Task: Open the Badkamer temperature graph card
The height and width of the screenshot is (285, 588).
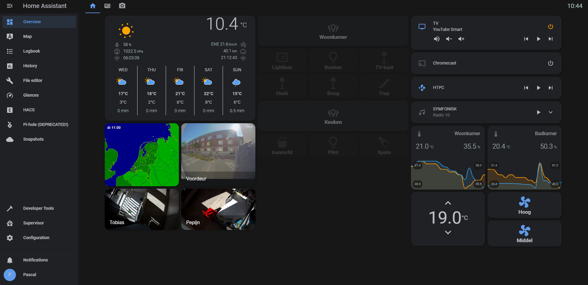Action: coord(525,158)
